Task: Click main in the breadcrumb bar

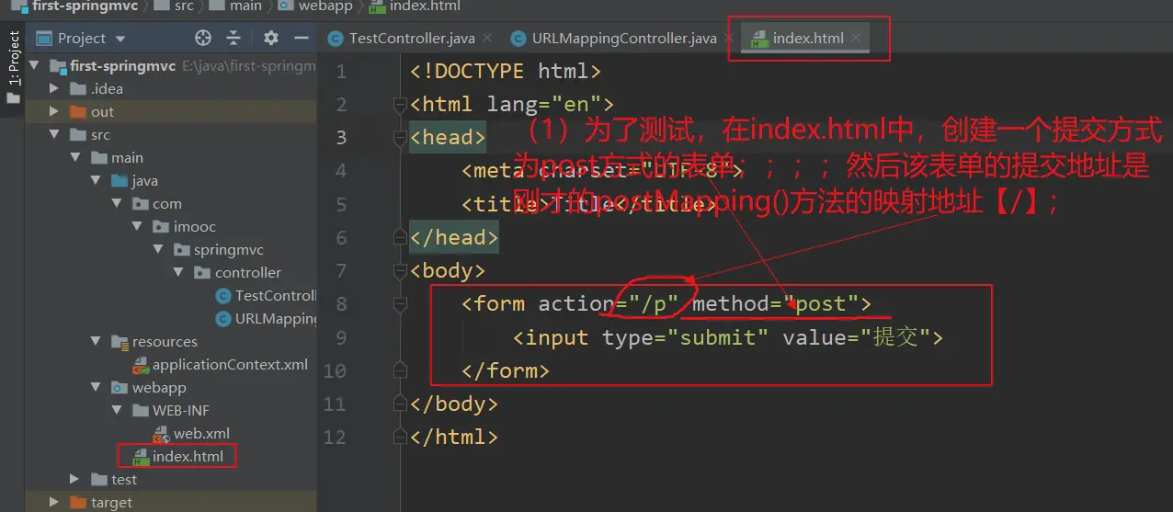Action: pyautogui.click(x=245, y=6)
